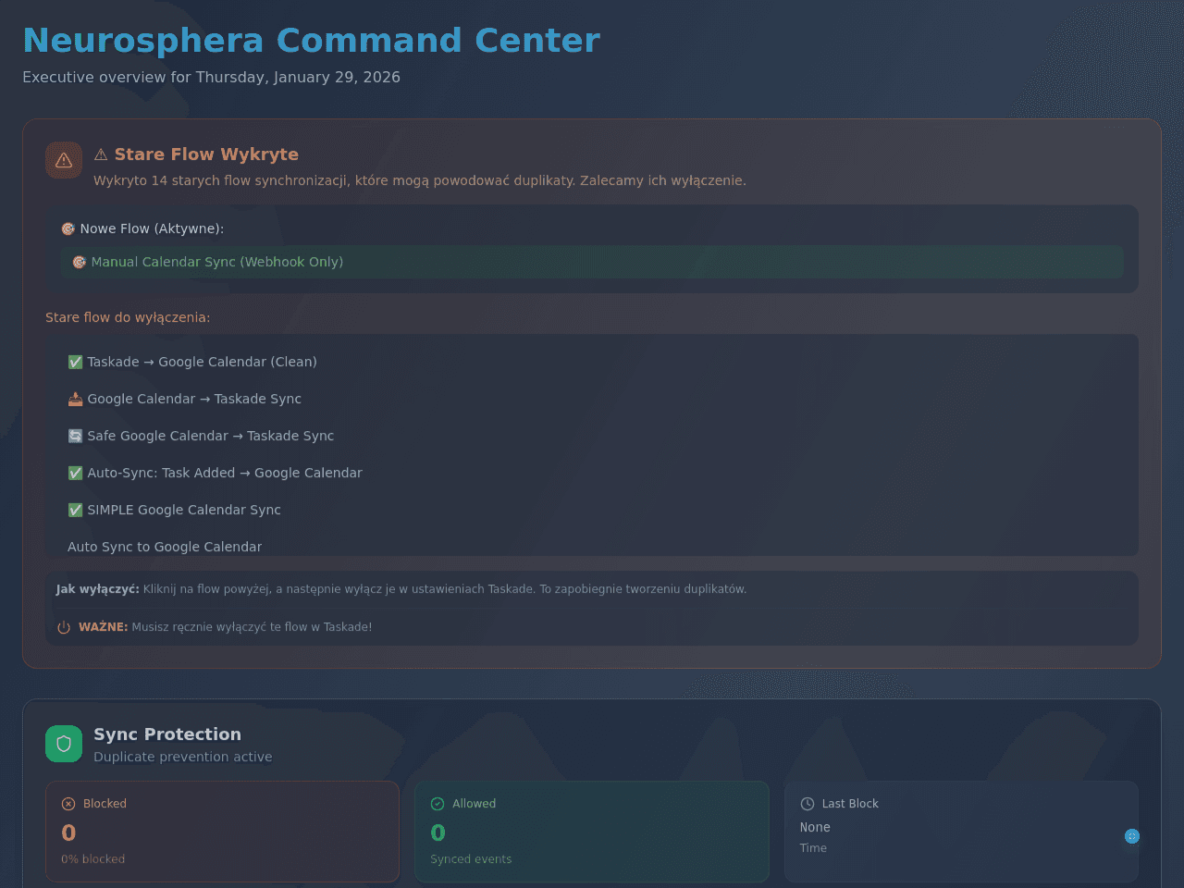Click the clock icon beside Last Block
This screenshot has height=888, width=1184.
(808, 804)
